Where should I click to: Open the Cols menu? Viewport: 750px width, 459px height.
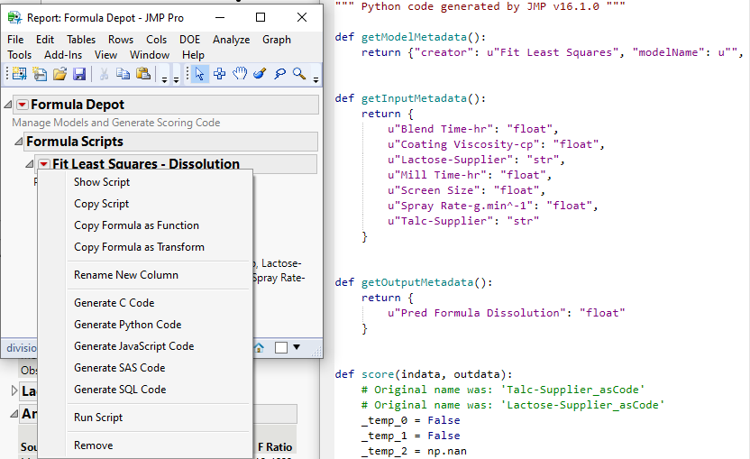pos(157,40)
